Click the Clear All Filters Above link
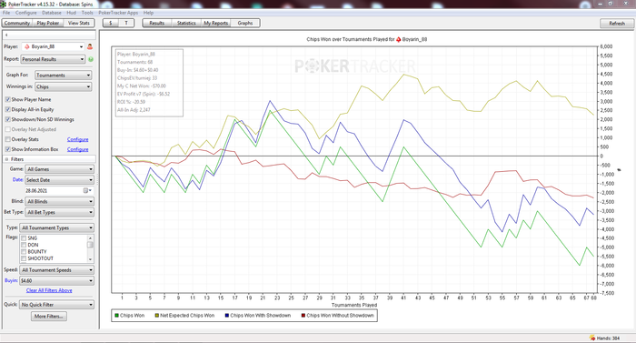636x343 pixels. pos(49,290)
